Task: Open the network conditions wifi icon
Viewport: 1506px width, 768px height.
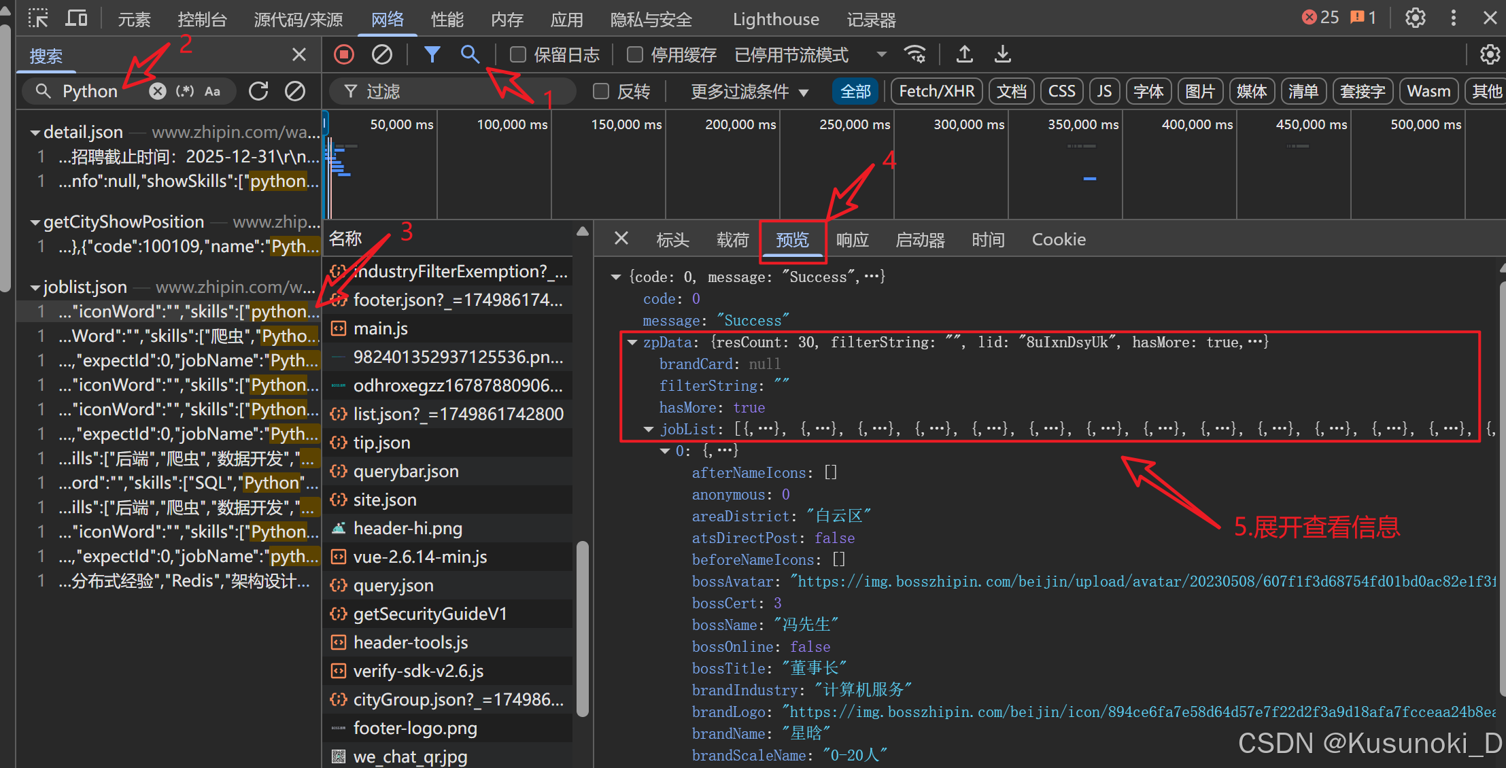Action: pos(915,54)
